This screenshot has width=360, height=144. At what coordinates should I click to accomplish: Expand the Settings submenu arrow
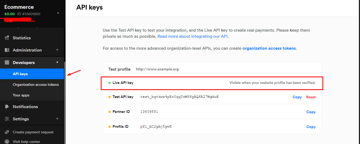(57, 119)
